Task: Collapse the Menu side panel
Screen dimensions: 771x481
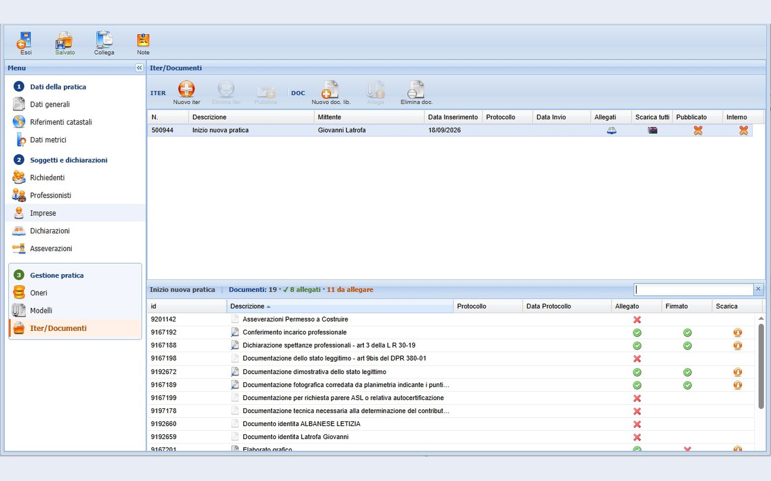Action: pos(139,68)
